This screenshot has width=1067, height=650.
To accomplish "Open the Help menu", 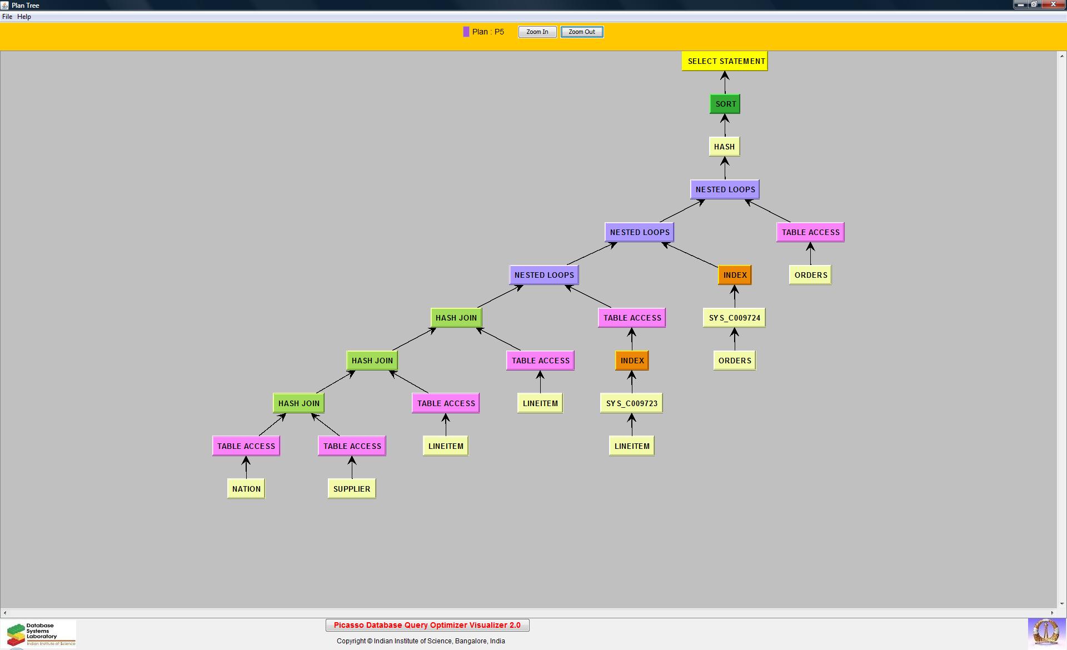I will coord(24,17).
